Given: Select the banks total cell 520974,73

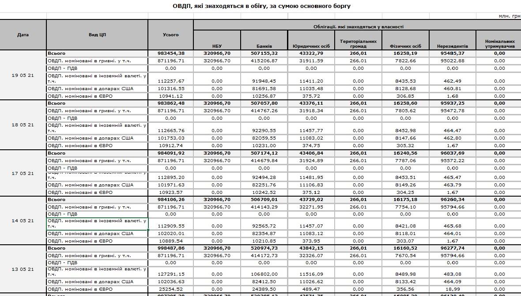Looking at the screenshot, I should [x=264, y=248].
